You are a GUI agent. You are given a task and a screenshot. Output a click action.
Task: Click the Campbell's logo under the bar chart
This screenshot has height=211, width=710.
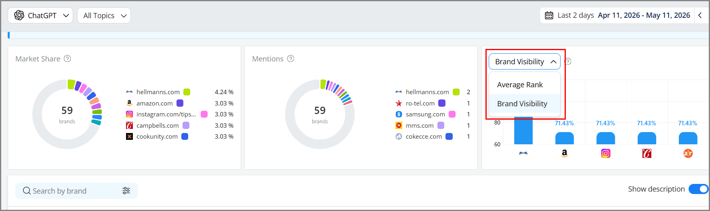point(647,154)
